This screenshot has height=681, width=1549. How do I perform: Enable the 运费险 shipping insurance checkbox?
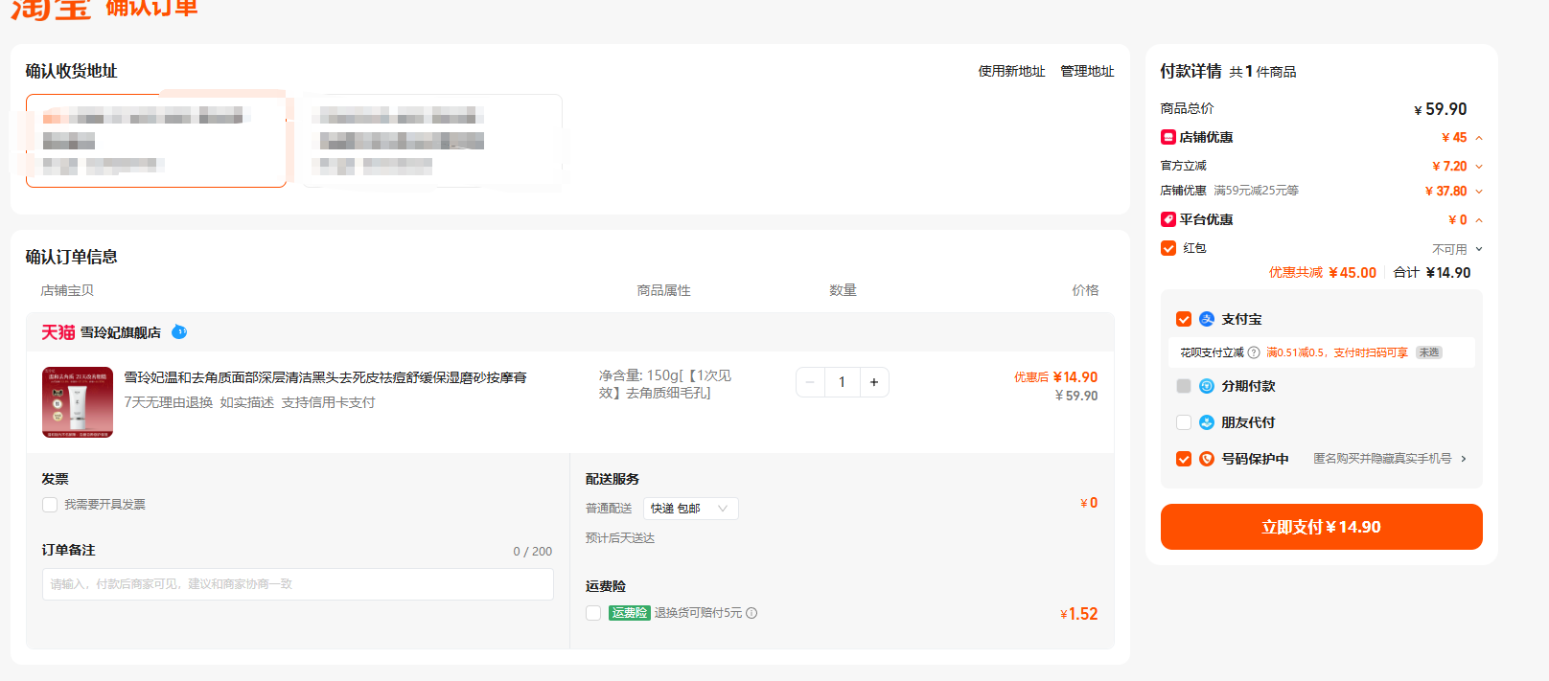[x=593, y=613]
